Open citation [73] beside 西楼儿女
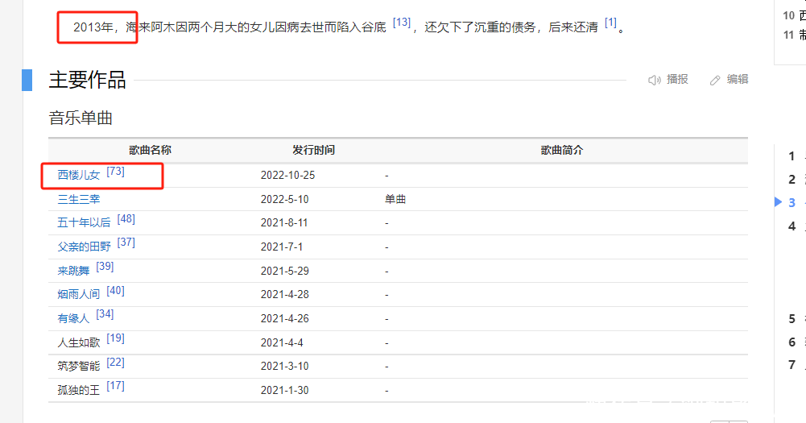The image size is (806, 423). tap(115, 172)
